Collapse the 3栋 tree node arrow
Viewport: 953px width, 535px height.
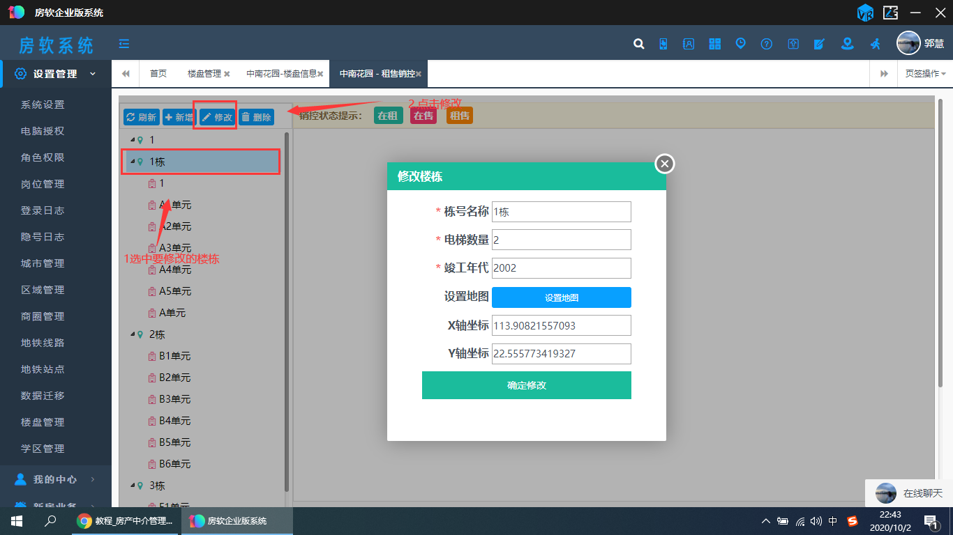(x=133, y=486)
